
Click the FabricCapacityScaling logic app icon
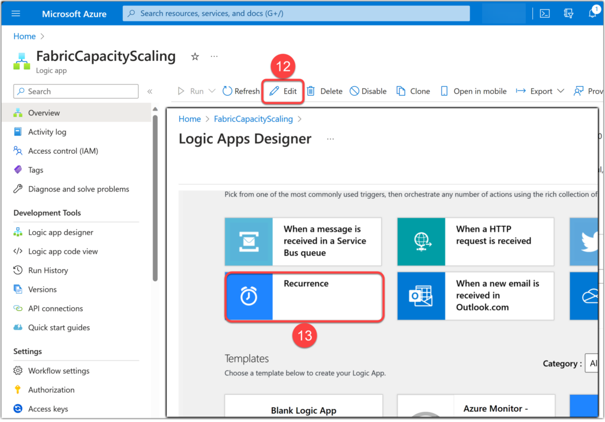click(x=22, y=61)
